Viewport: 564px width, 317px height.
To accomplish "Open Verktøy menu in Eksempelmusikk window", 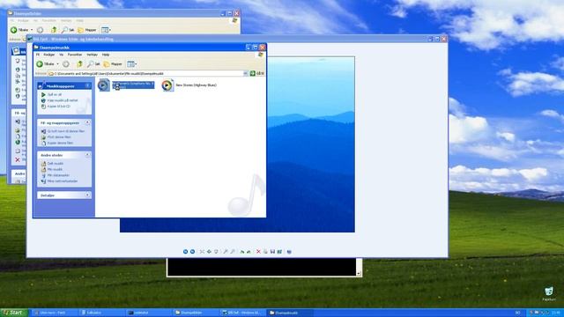I will coord(92,55).
